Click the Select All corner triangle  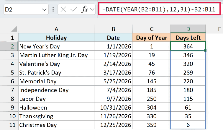14,29
